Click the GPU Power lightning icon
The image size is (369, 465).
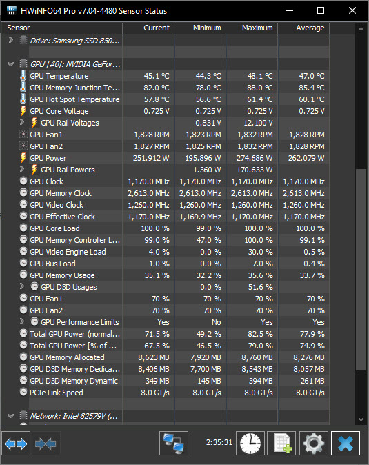(x=23, y=158)
